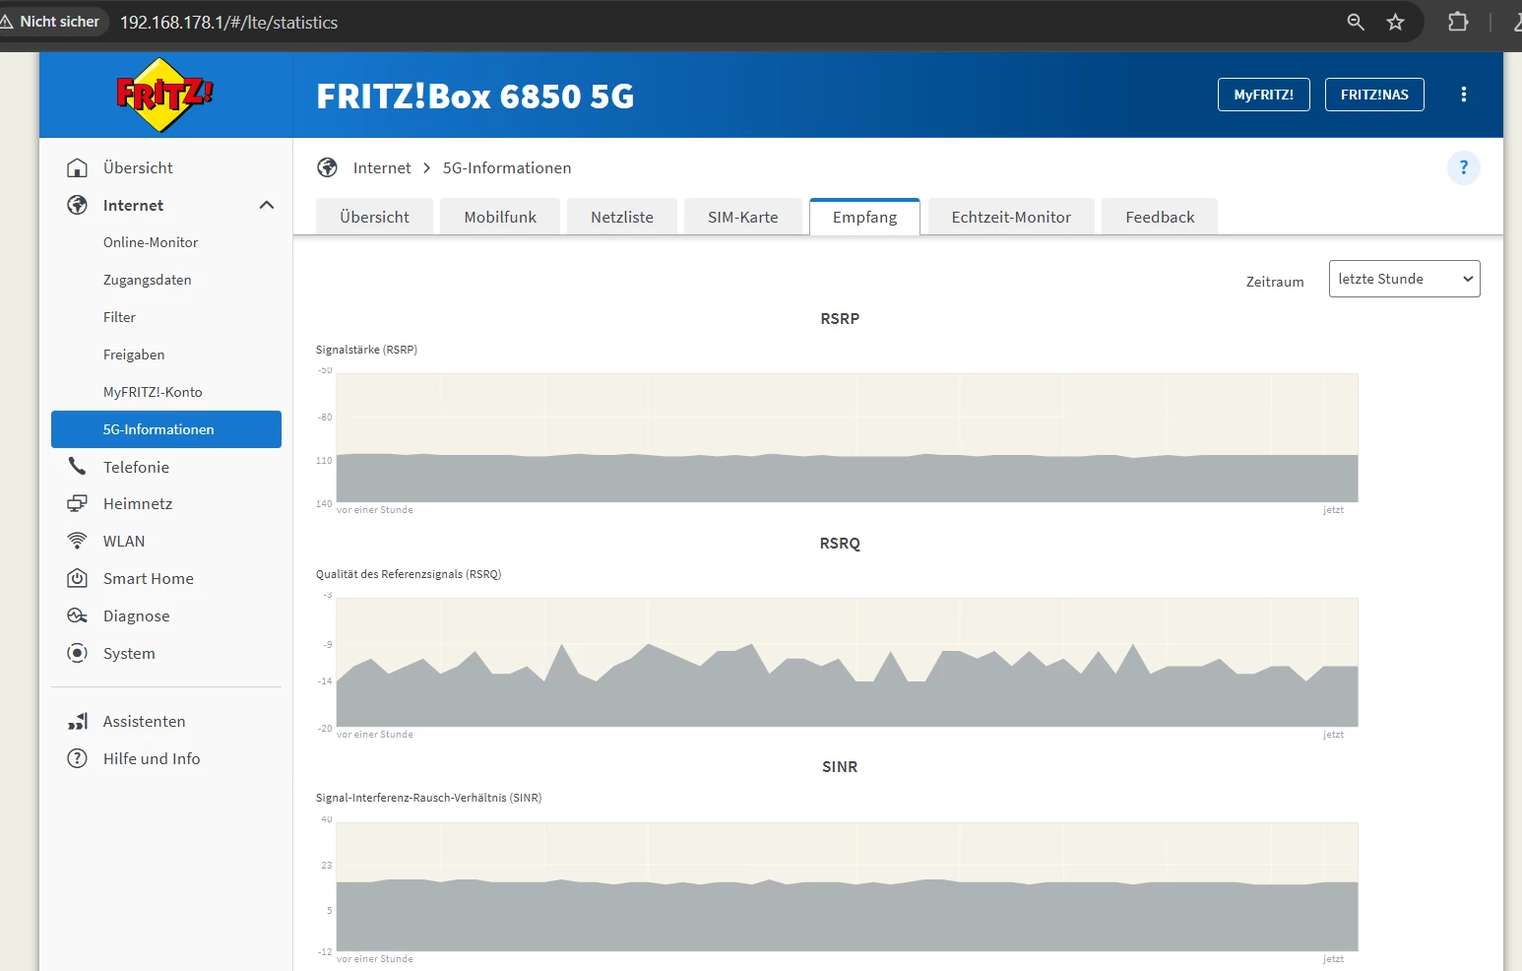This screenshot has height=971, width=1522.
Task: Collapse the Internet menu chevron
Action: pos(266,205)
